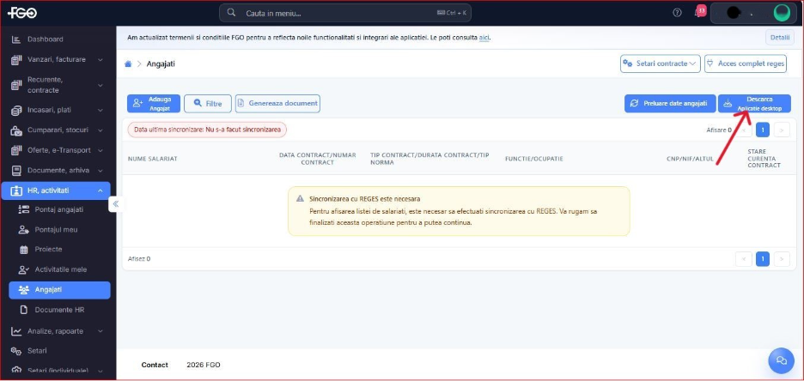Viewport: 804px width, 381px height.
Task: Click Acces complet reges button
Action: tap(745, 64)
